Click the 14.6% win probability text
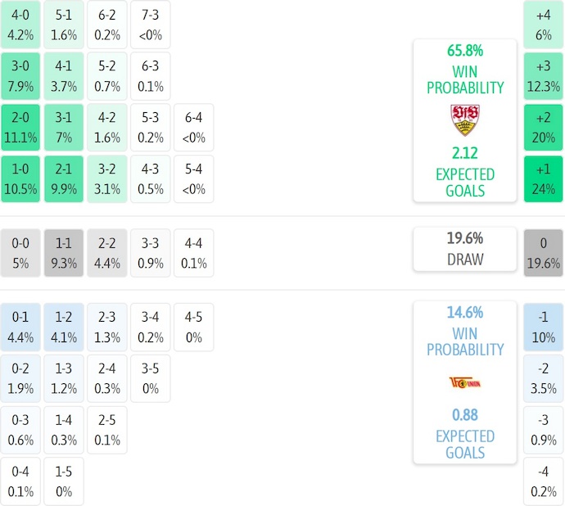 (x=464, y=313)
